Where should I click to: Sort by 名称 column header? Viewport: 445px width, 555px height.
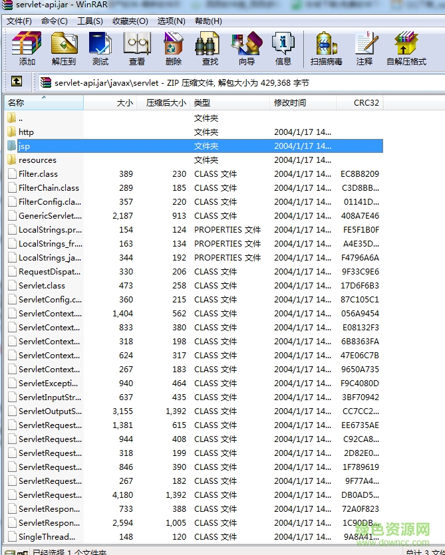(44, 102)
